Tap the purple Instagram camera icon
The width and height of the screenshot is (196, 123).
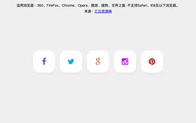coord(125,61)
